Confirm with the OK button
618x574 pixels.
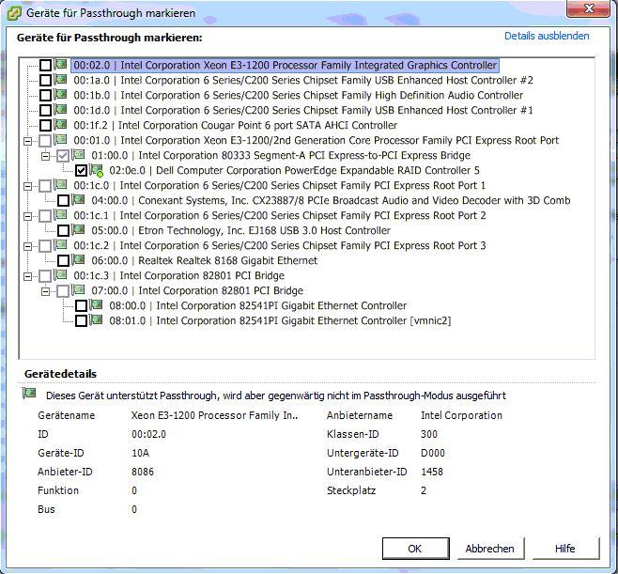point(415,549)
